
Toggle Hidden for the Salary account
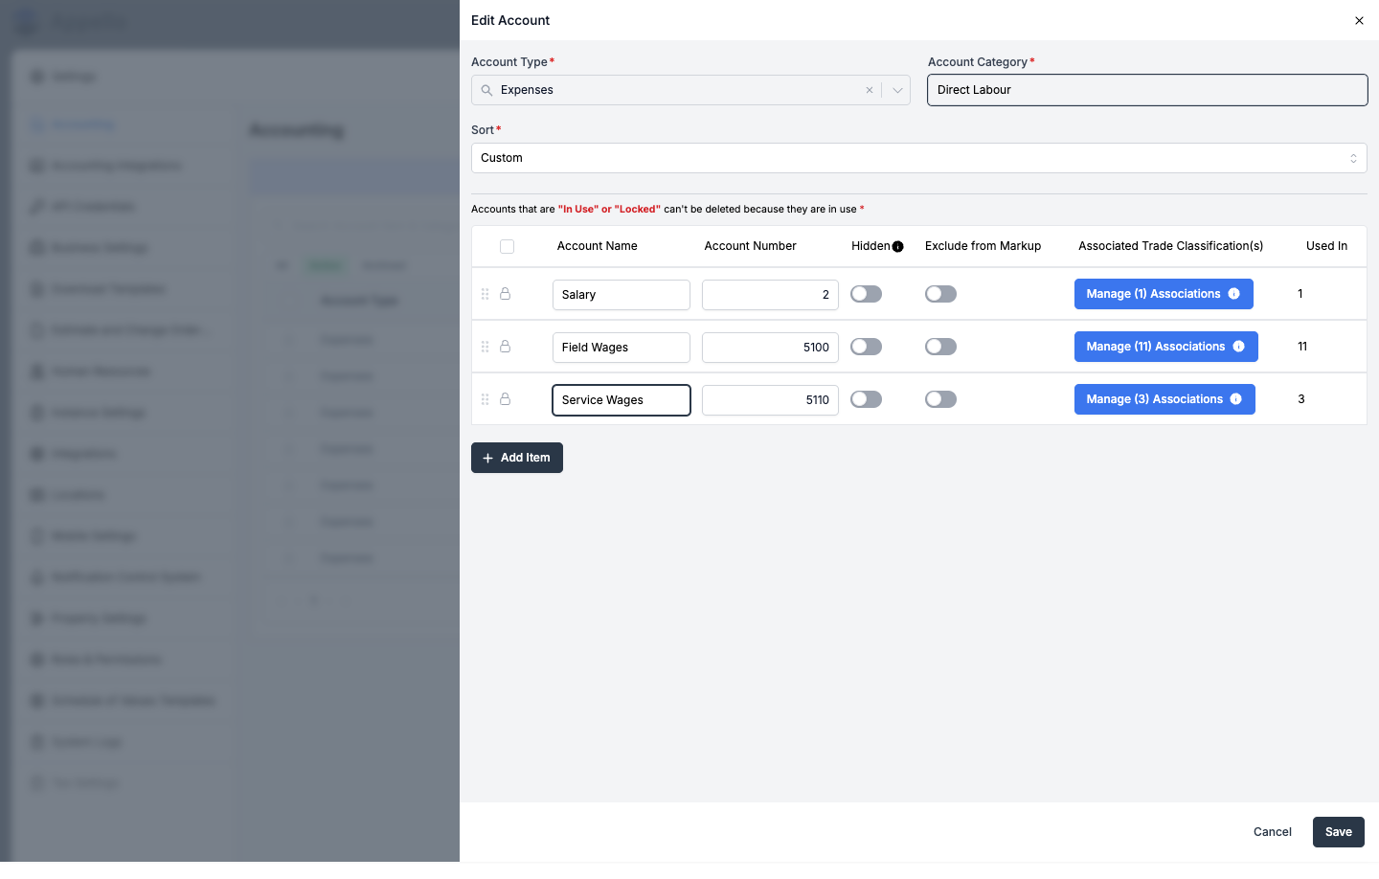(x=867, y=294)
